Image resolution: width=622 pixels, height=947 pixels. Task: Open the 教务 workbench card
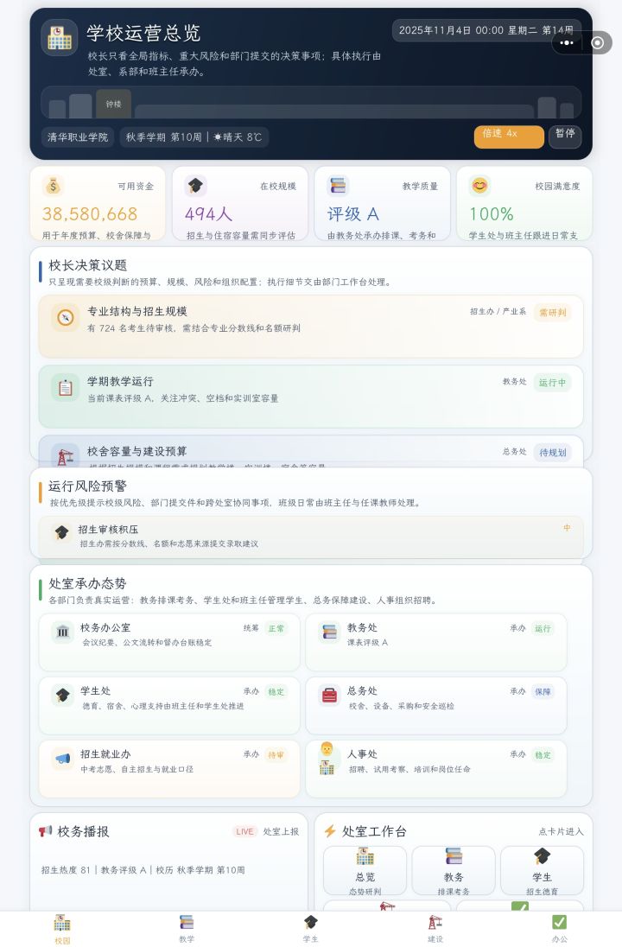coord(454,870)
